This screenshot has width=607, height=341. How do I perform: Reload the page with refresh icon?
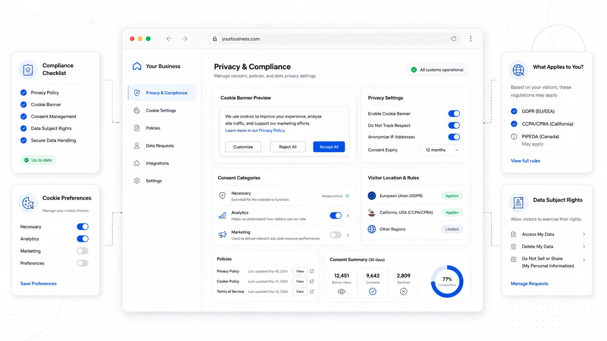[453, 39]
